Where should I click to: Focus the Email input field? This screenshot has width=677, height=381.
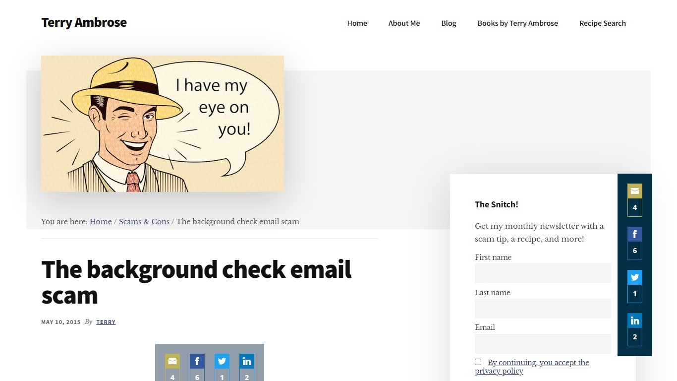coord(543,344)
